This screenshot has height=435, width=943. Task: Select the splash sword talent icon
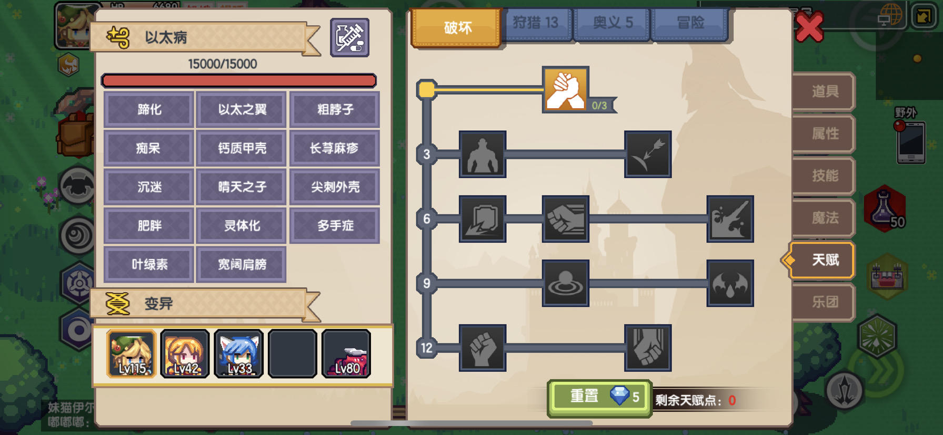click(x=730, y=219)
